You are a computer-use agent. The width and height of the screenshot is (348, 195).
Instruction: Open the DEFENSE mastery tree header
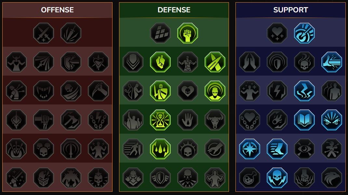pos(174,10)
